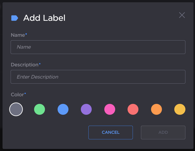
Task: Select the gray color swatch
Action: click(x=16, y=109)
